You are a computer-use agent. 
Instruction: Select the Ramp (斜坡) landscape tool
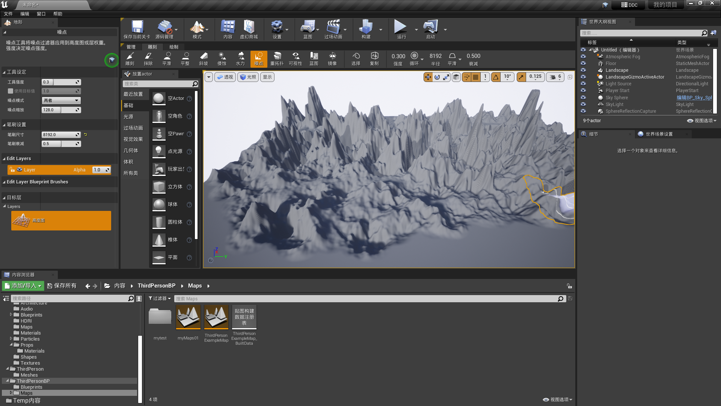coord(204,59)
